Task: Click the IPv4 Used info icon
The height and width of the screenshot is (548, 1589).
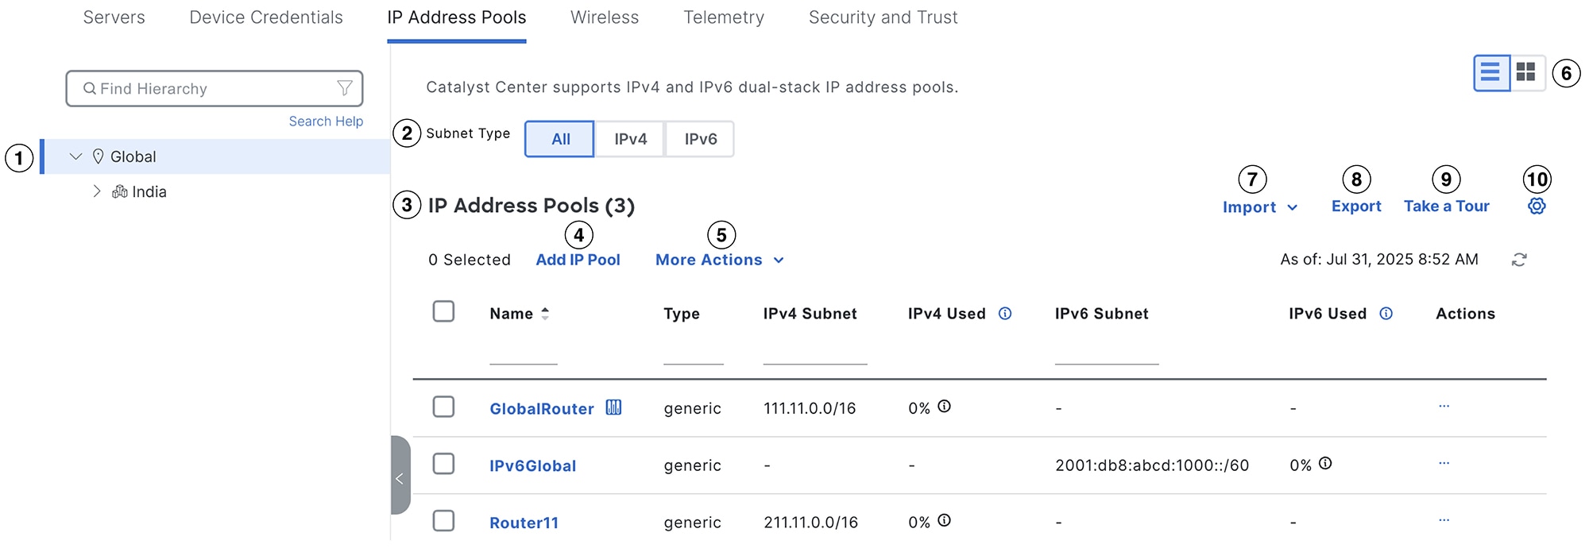Action: pos(1005,314)
